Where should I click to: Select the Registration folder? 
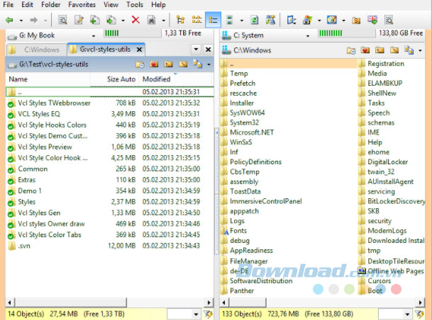[x=386, y=64]
